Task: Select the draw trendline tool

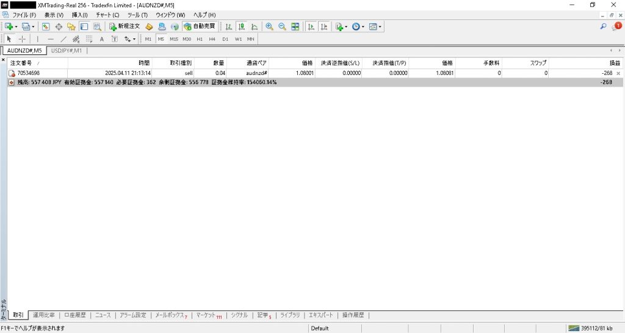Action: point(63,39)
